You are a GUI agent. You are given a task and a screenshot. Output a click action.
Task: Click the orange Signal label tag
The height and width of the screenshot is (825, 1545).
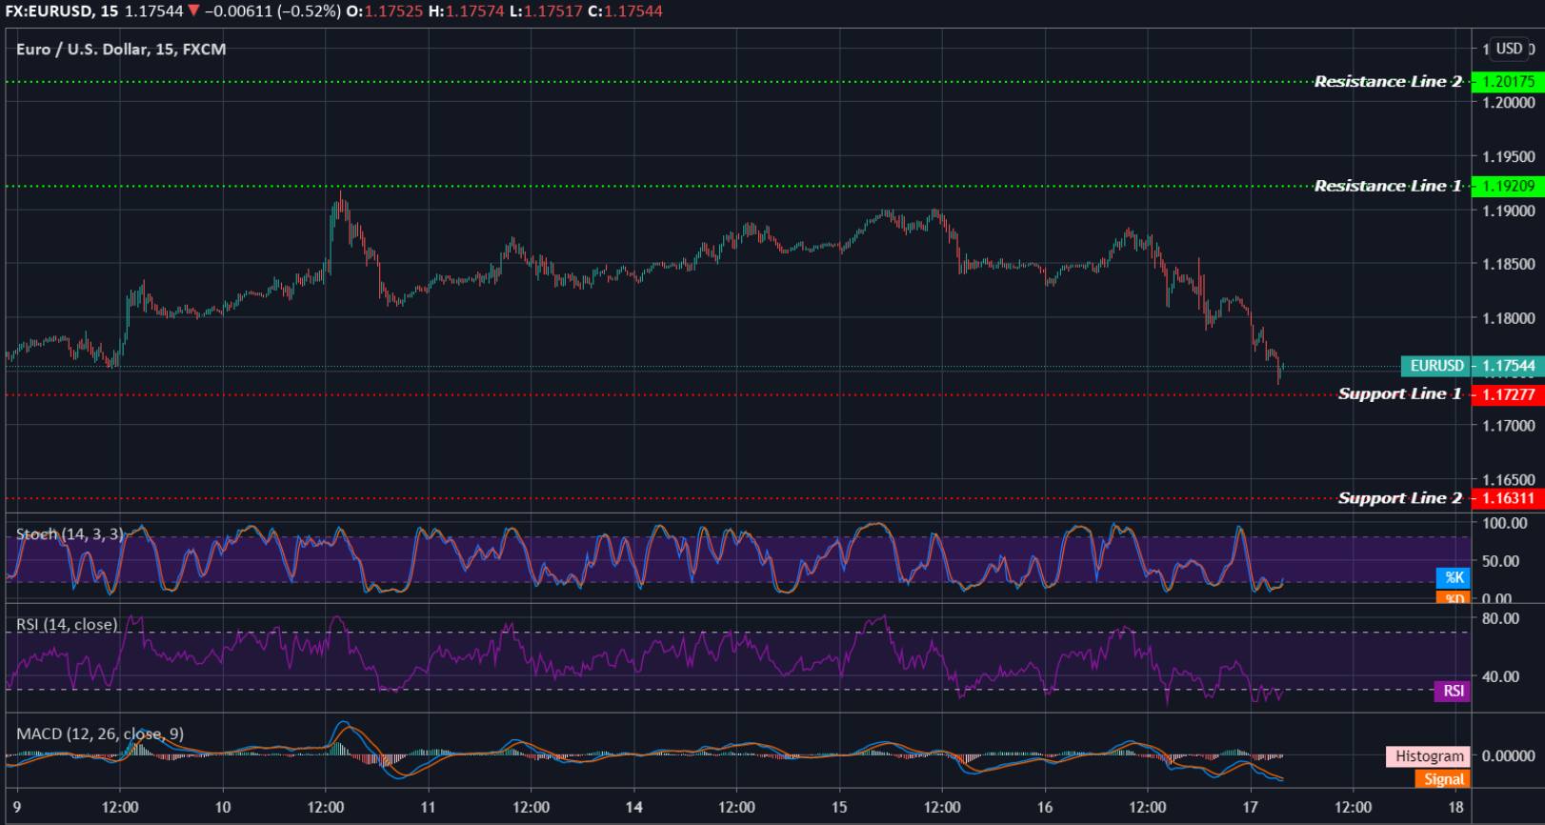coord(1443,779)
